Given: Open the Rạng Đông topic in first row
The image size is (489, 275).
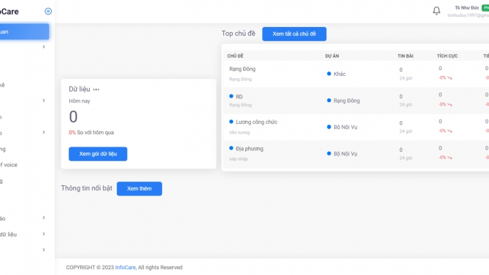Looking at the screenshot, I should tap(242, 69).
